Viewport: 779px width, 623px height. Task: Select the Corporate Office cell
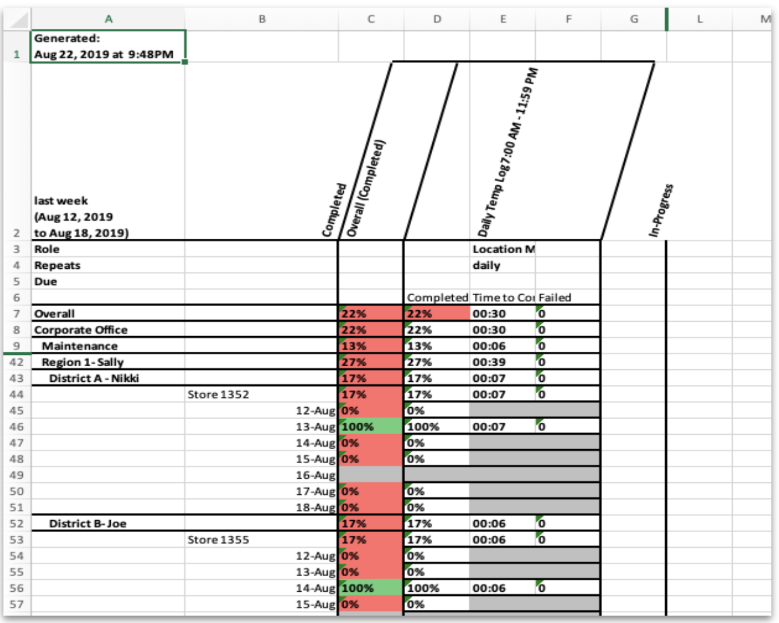[x=108, y=330]
